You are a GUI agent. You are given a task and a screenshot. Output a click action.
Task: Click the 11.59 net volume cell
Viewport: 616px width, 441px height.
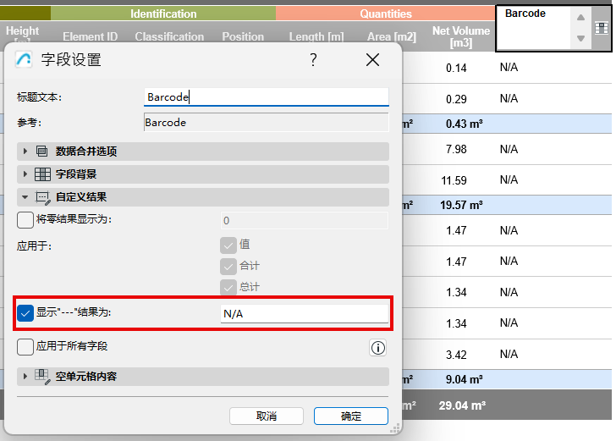click(x=454, y=180)
